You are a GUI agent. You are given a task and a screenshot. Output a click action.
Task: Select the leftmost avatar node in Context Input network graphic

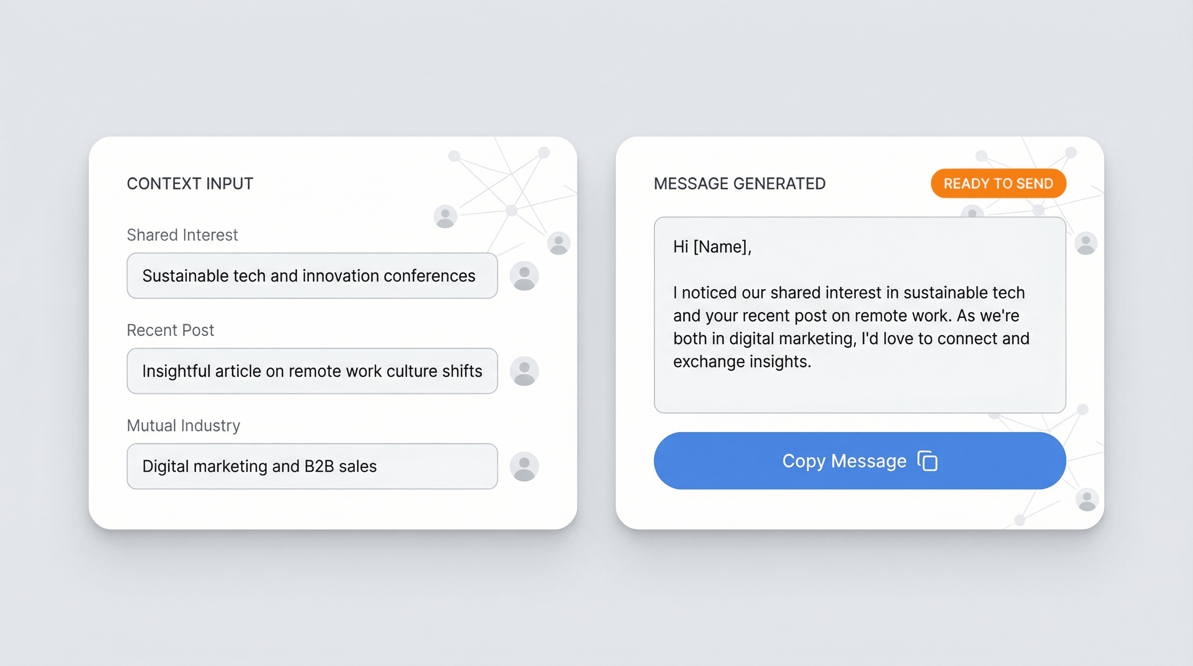coord(445,216)
